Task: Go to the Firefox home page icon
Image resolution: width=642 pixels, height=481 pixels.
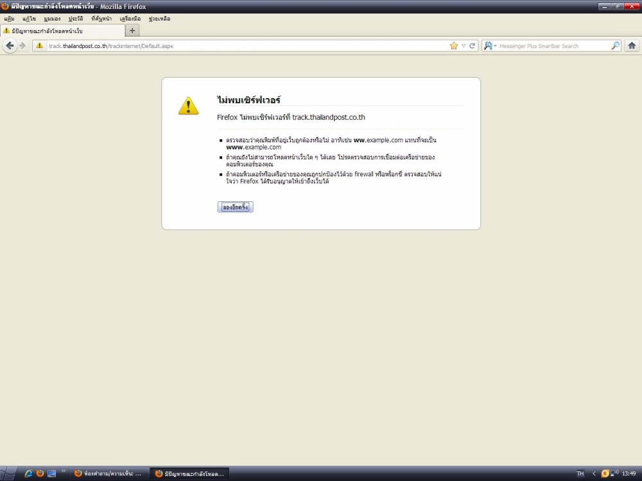Action: click(x=632, y=46)
